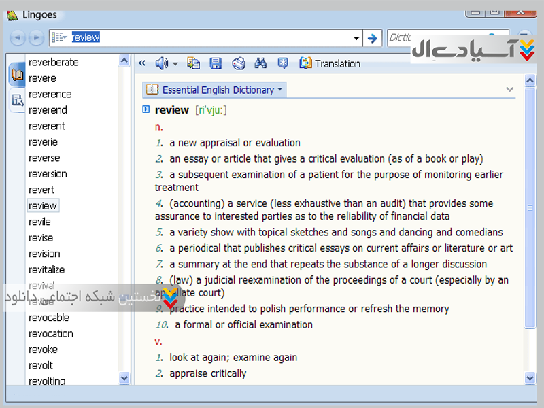Collapse the sidebar with double chevron
This screenshot has width=544, height=408.
coord(142,63)
